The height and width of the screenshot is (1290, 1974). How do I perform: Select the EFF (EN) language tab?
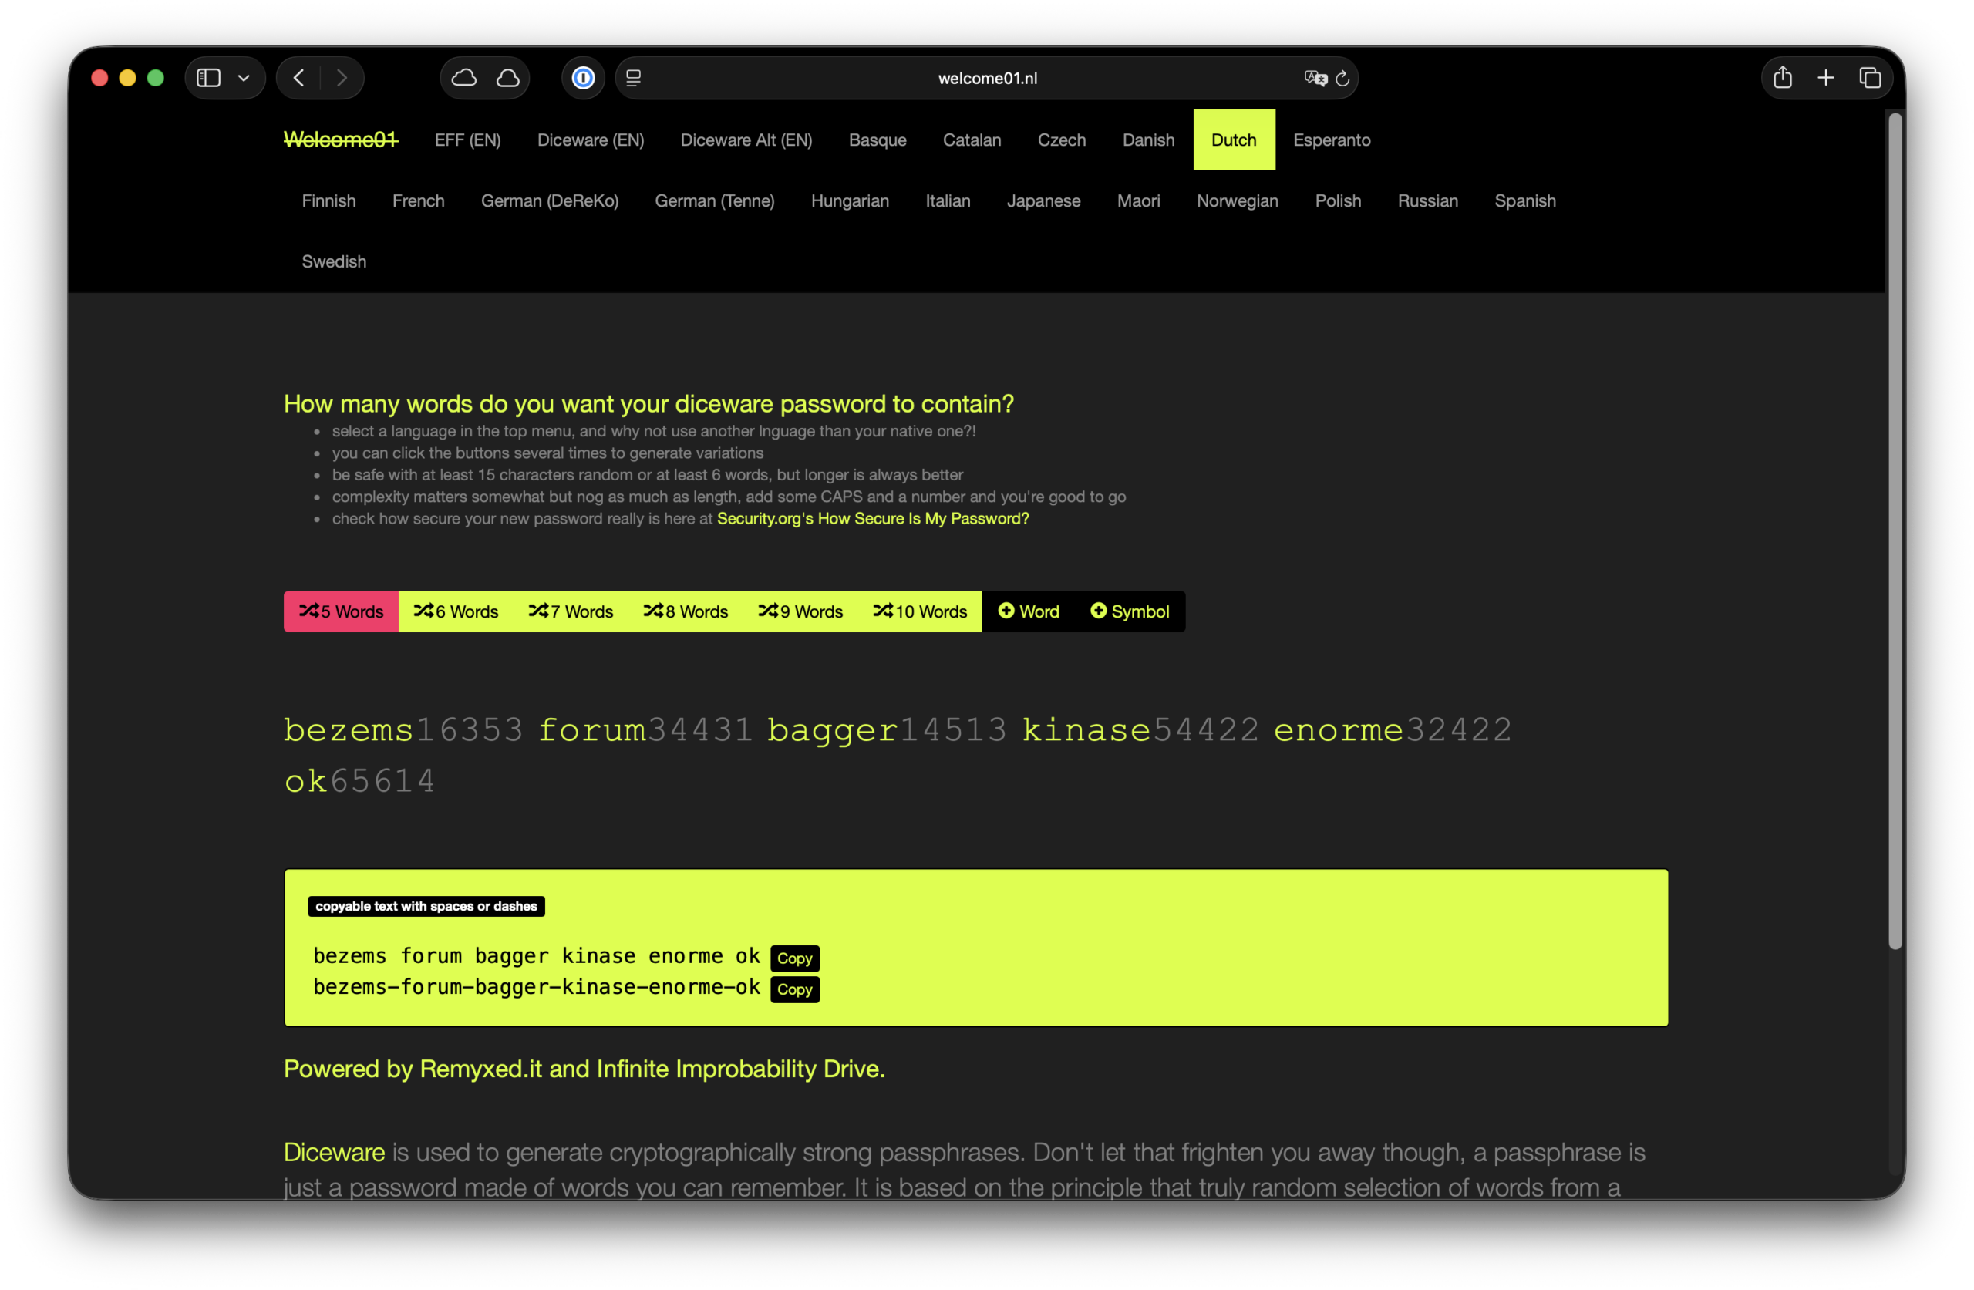(x=468, y=140)
